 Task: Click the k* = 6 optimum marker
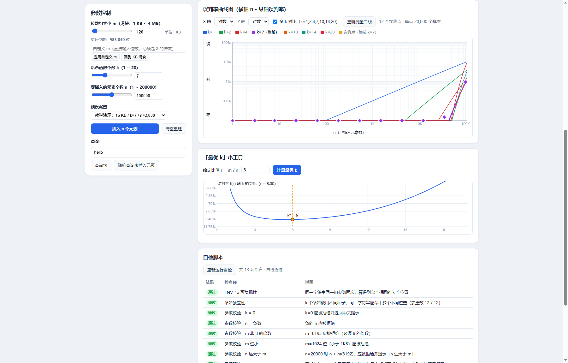click(293, 219)
